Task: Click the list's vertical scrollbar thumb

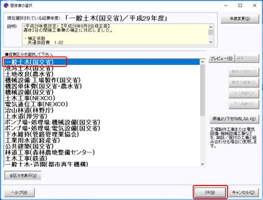Action: (203, 90)
